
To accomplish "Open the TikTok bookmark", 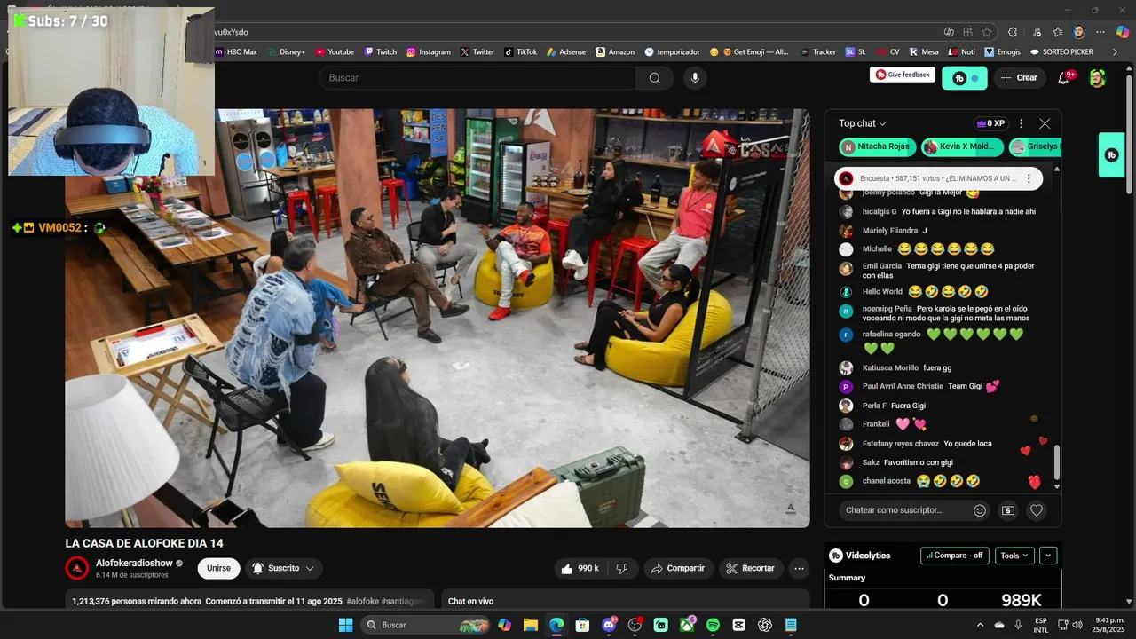I will (521, 52).
